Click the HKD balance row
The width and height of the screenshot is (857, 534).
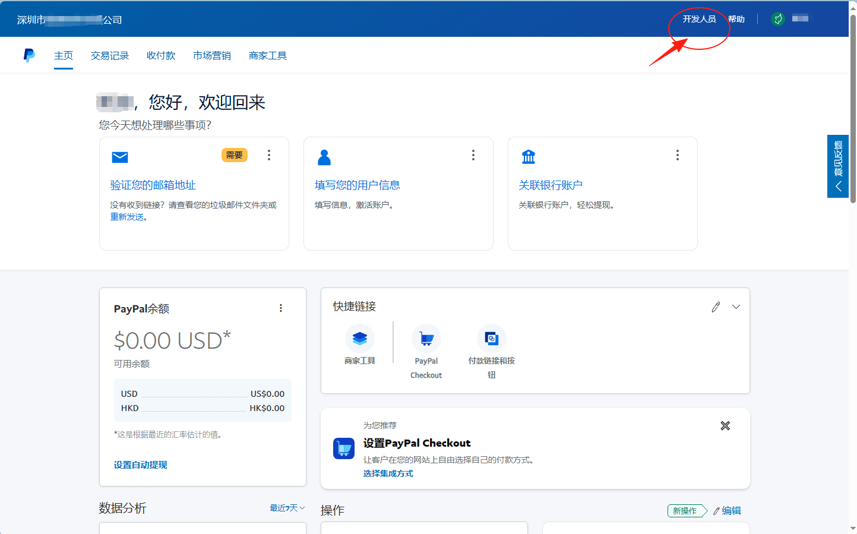(203, 408)
